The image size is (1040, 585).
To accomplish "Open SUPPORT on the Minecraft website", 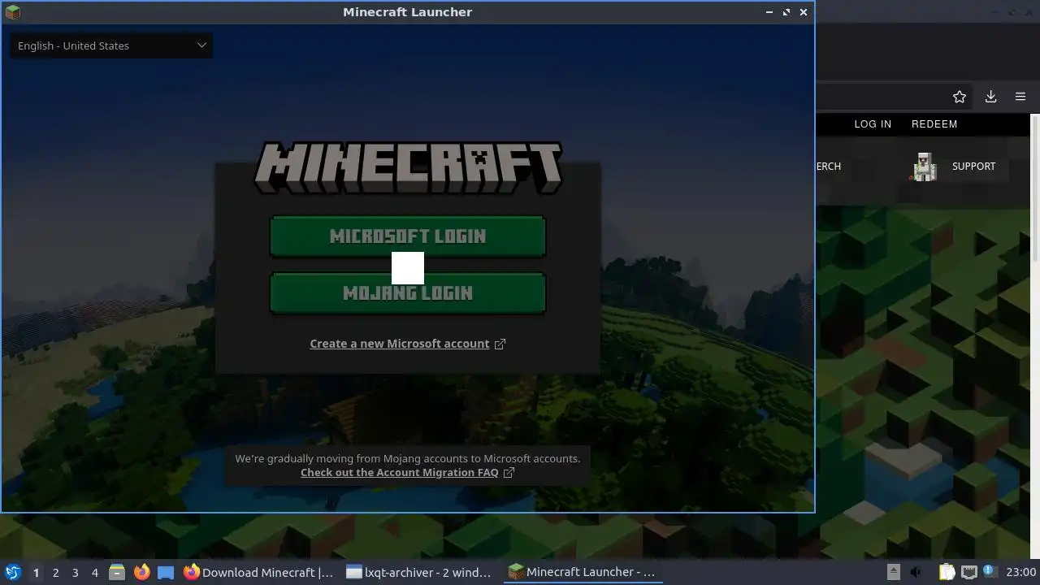I will pos(973,167).
